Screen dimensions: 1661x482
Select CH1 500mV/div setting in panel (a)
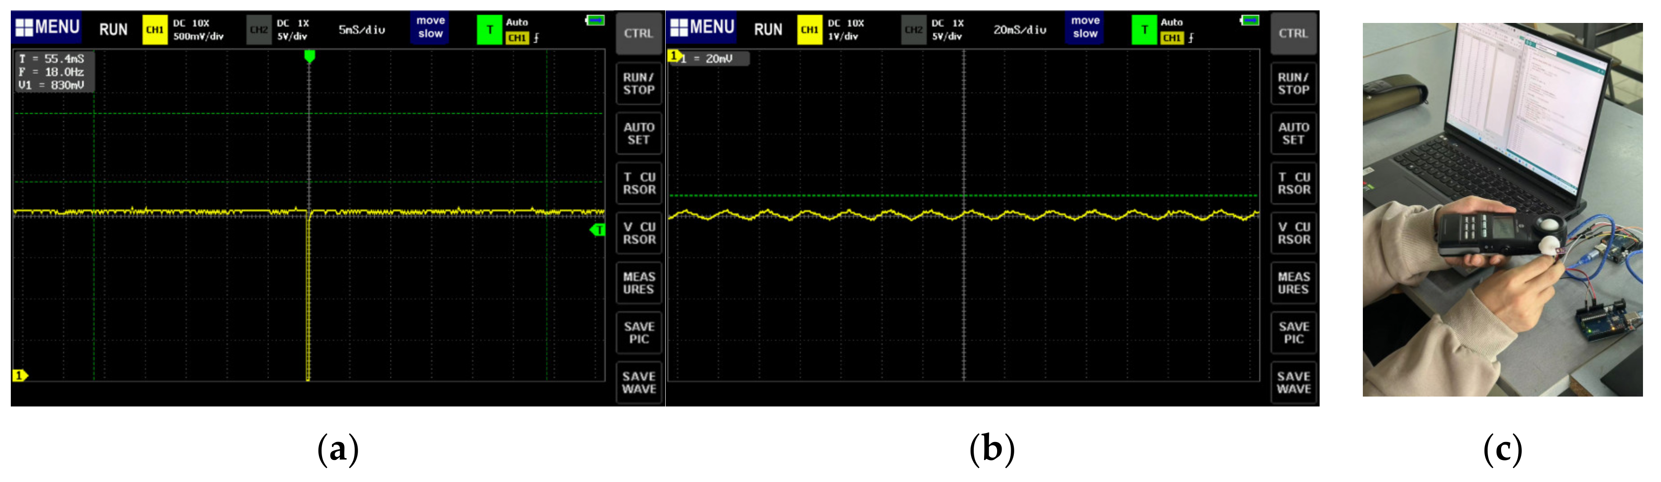(x=198, y=37)
